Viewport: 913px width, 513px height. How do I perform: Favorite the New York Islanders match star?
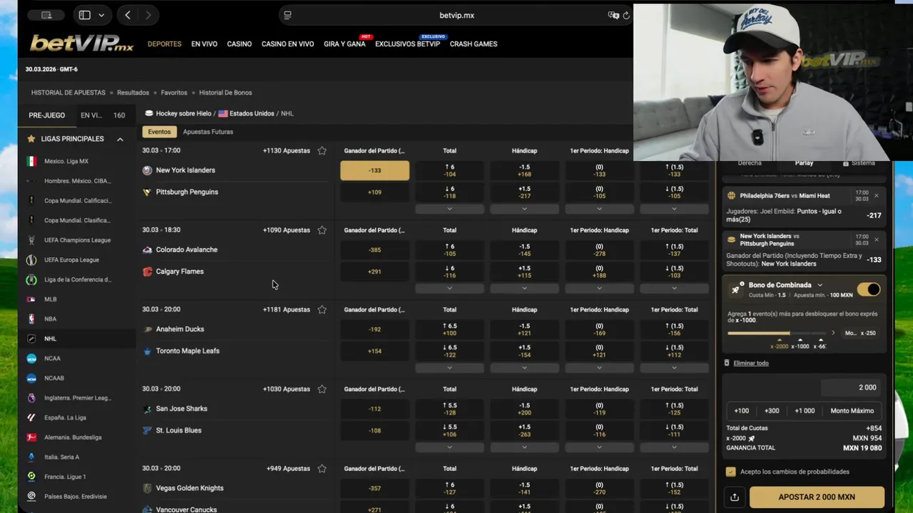point(322,150)
